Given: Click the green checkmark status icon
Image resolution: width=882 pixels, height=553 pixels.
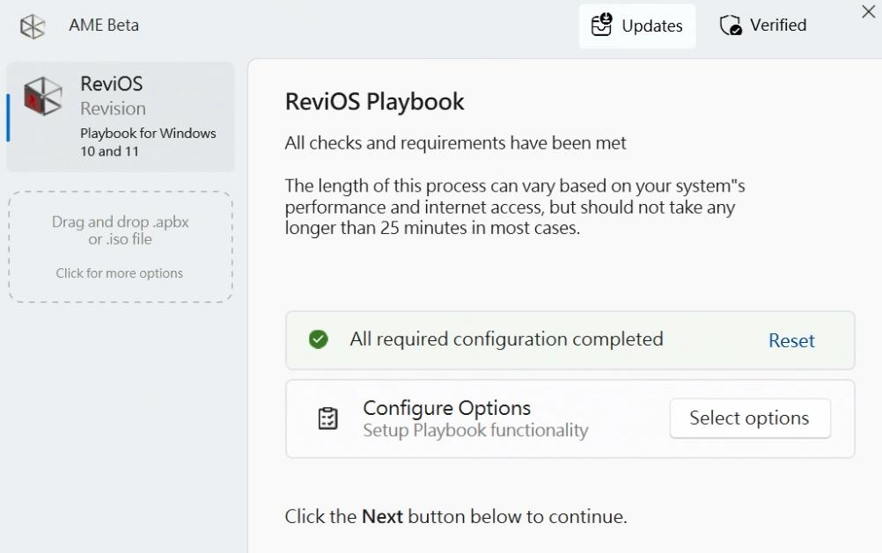Looking at the screenshot, I should tap(319, 339).
